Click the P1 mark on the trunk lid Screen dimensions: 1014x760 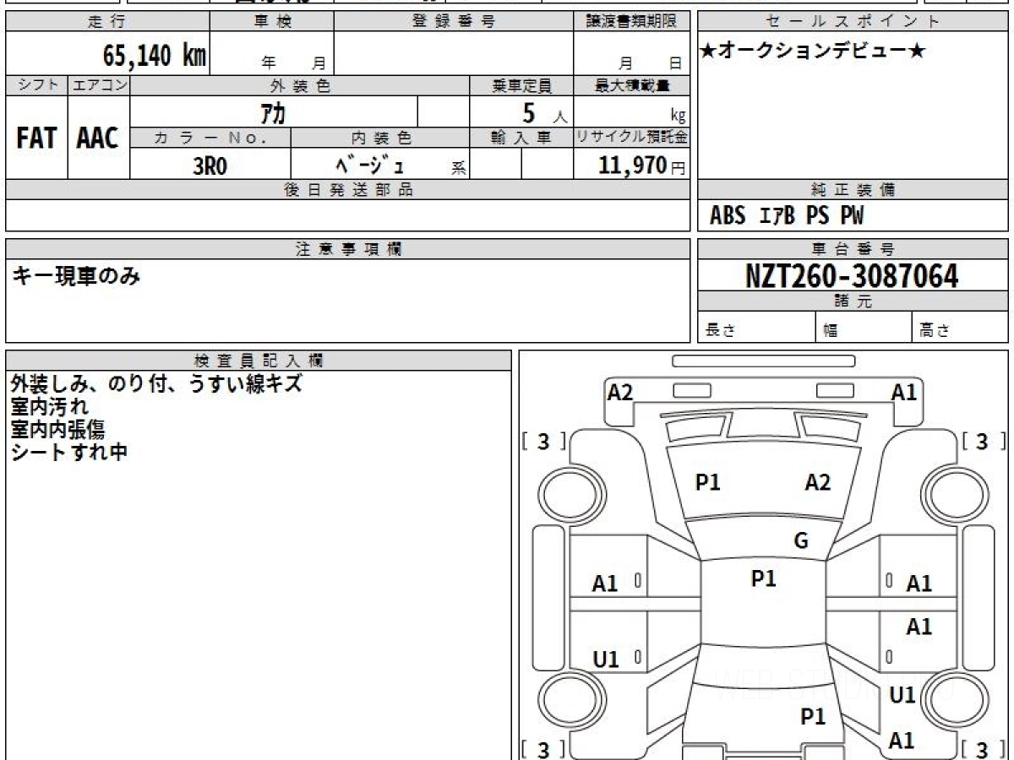[813, 717]
